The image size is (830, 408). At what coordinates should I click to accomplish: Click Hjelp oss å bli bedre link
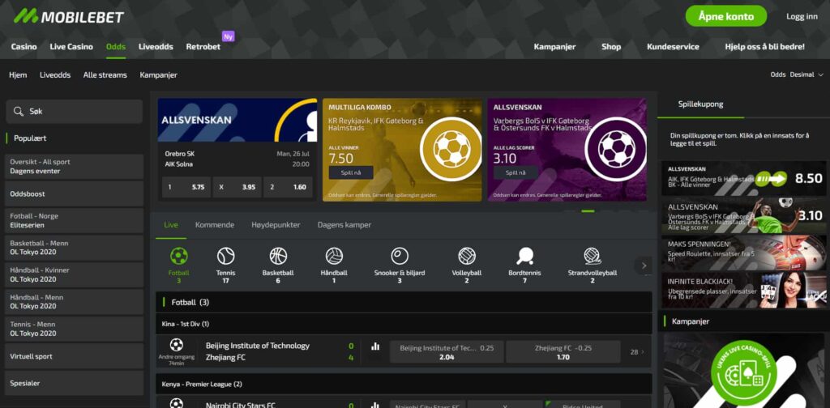(x=764, y=46)
